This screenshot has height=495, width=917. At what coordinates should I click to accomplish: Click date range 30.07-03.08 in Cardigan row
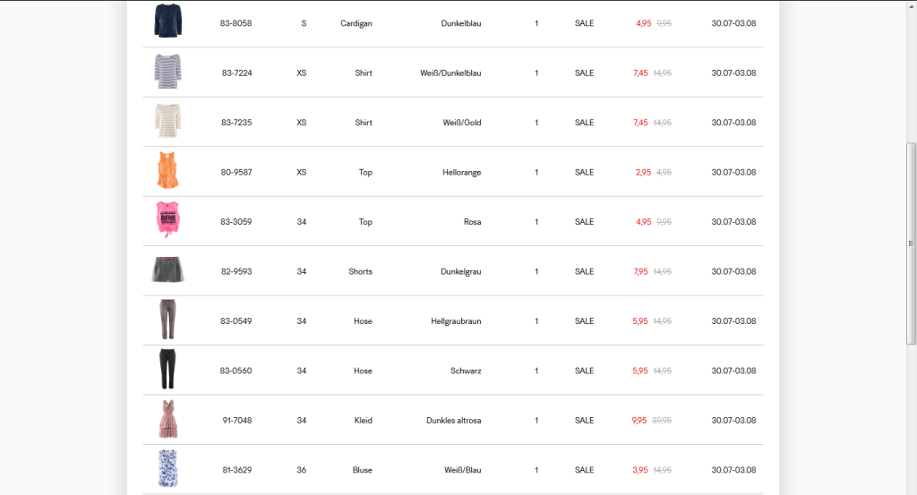coord(733,23)
